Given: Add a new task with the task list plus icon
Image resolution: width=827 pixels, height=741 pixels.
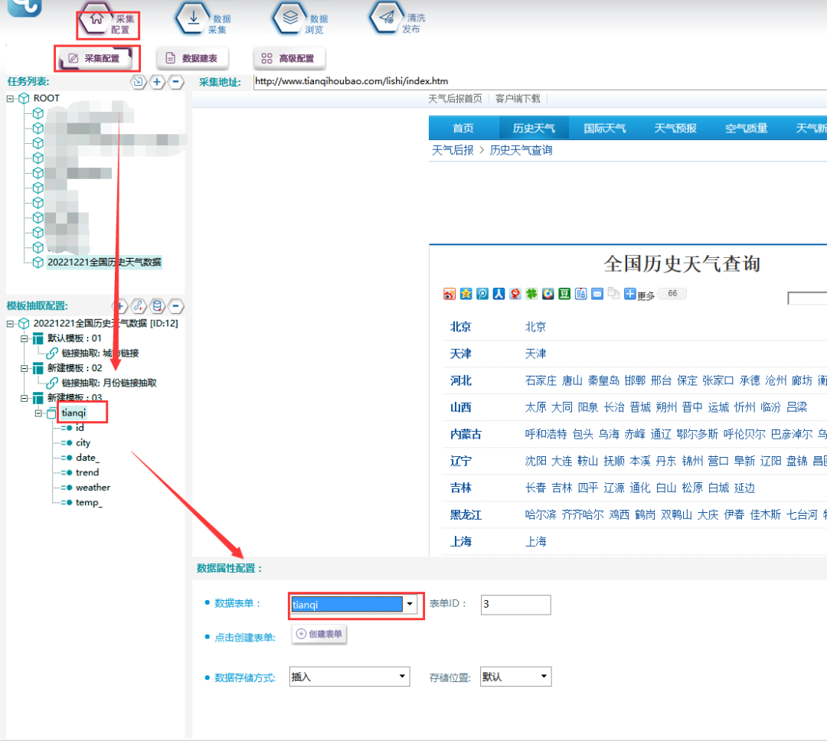Looking at the screenshot, I should pos(157,82).
